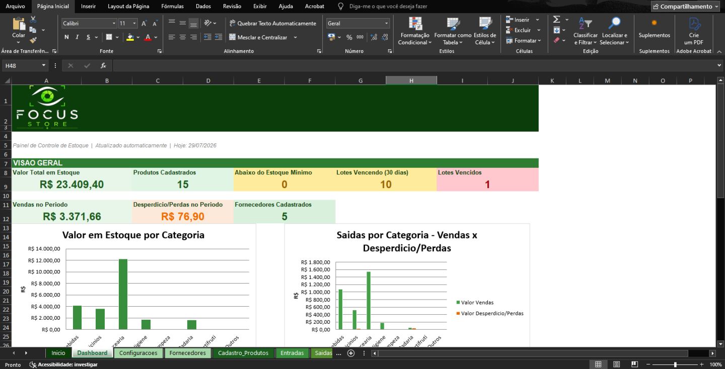Image resolution: width=725 pixels, height=369 pixels.
Task: Click Acessibilidade: investigar in status bar
Action: click(63, 364)
